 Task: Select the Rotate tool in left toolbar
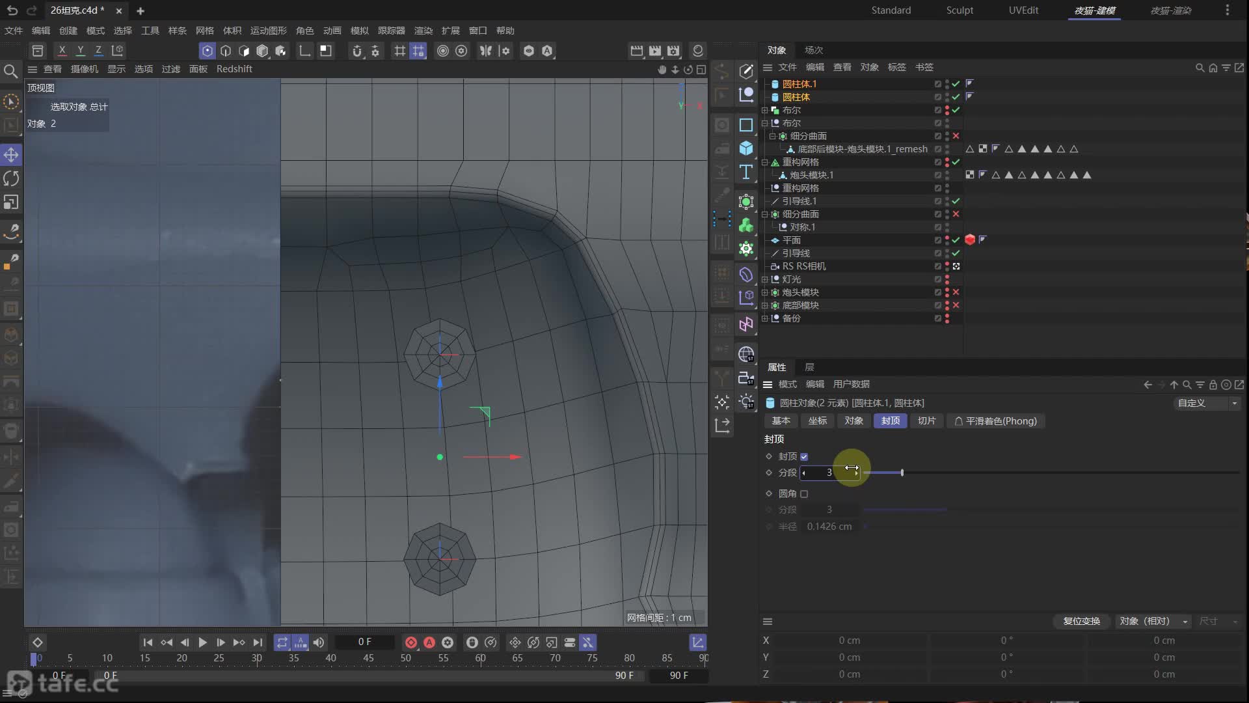11,178
